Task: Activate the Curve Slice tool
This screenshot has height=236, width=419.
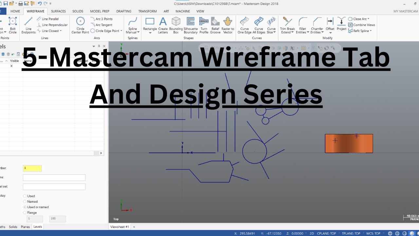Action: pyautogui.click(x=271, y=26)
